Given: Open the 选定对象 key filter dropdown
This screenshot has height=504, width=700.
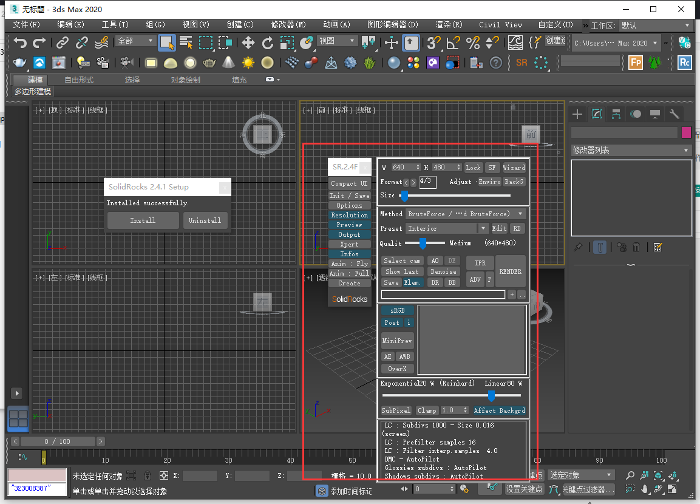Looking at the screenshot, I should [x=581, y=475].
